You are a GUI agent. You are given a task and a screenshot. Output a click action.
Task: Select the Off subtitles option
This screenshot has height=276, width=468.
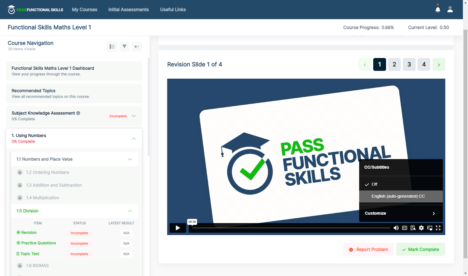(401, 184)
